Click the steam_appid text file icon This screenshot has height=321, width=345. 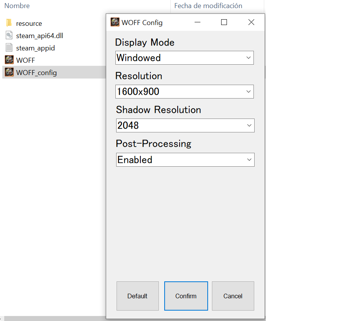pyautogui.click(x=9, y=48)
